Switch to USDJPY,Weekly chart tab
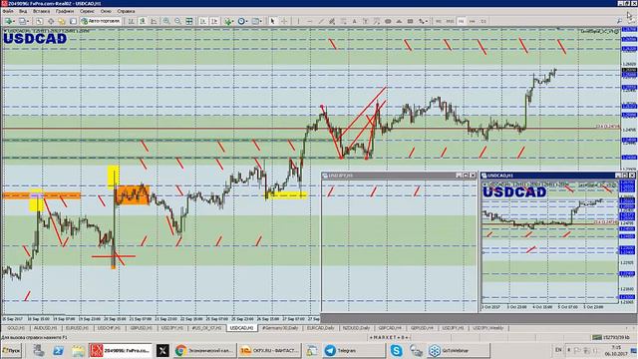Viewport: 638px width, 359px height. tap(487, 328)
